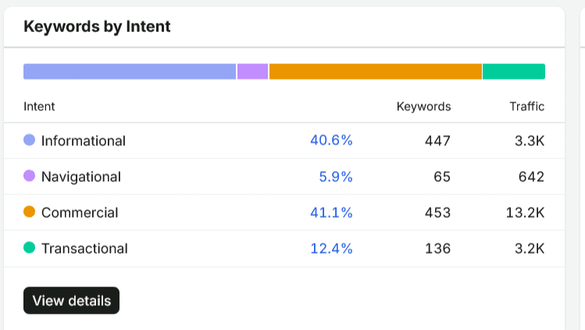585x330 pixels.
Task: Click the orange Commercial legend dot
Action: point(29,211)
